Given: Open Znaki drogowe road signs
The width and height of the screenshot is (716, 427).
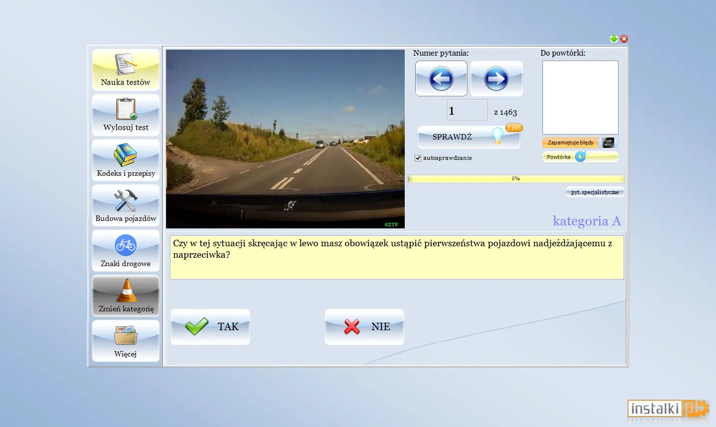Looking at the screenshot, I should tap(126, 251).
